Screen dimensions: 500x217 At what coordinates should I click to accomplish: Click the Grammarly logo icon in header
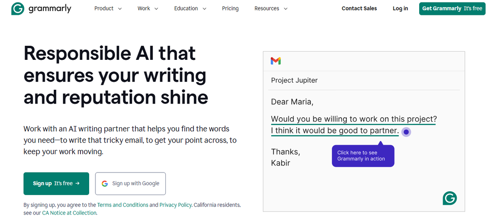[18, 8]
